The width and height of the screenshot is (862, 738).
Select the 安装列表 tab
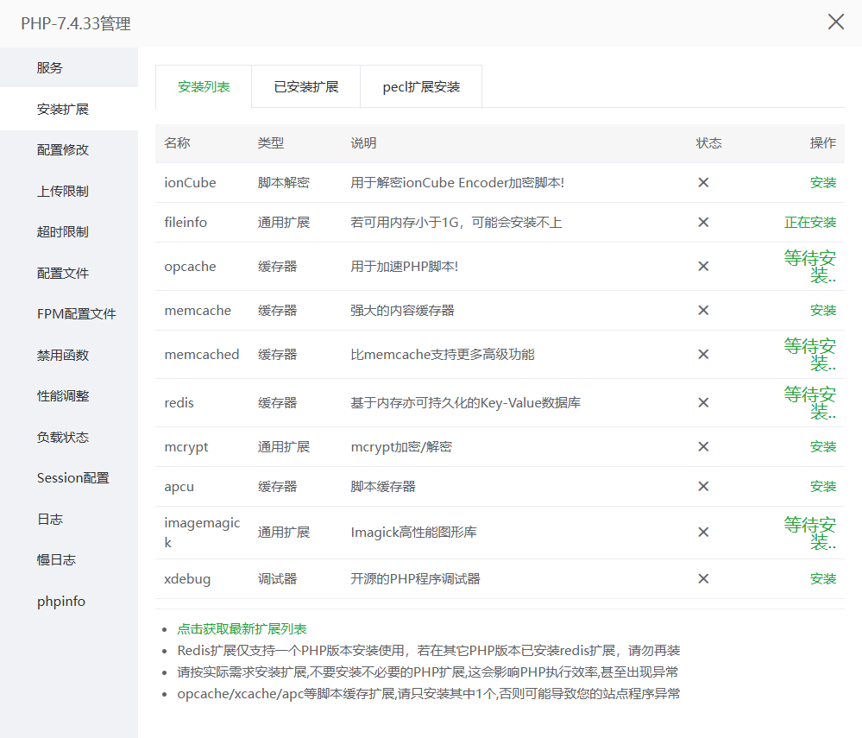(x=204, y=87)
